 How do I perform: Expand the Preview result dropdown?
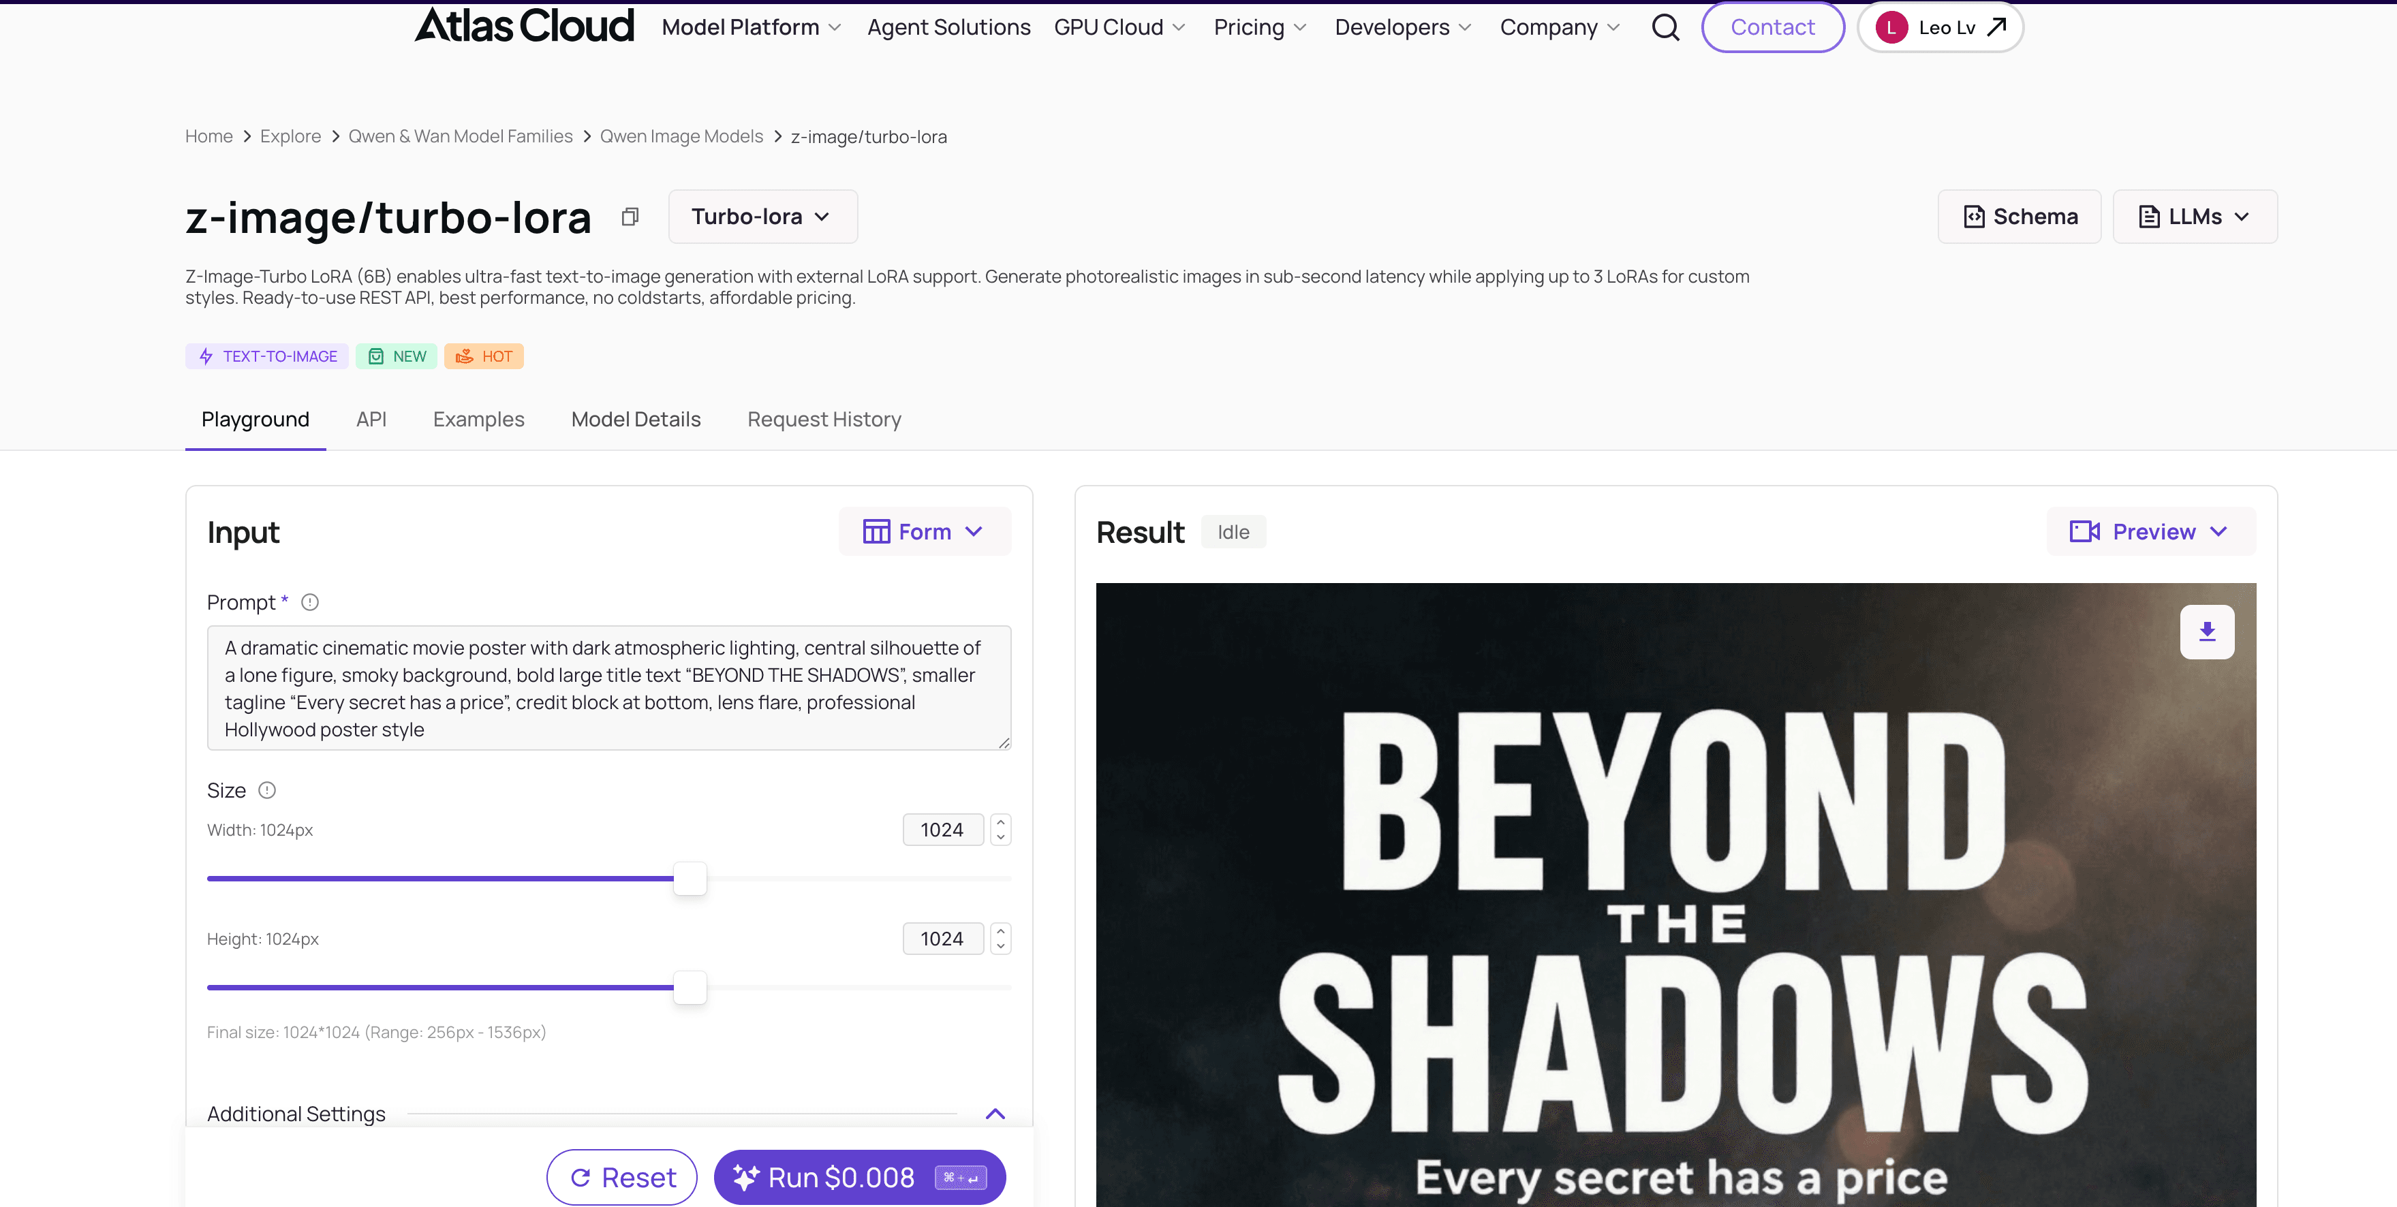tap(2150, 532)
